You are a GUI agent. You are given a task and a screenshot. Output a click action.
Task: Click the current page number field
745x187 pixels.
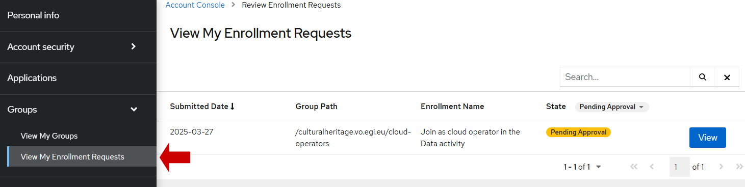point(679,167)
